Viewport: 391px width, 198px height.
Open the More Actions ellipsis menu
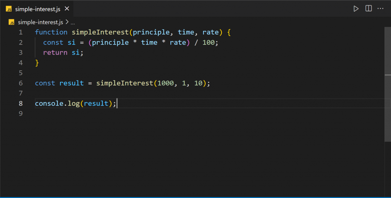pyautogui.click(x=380, y=9)
